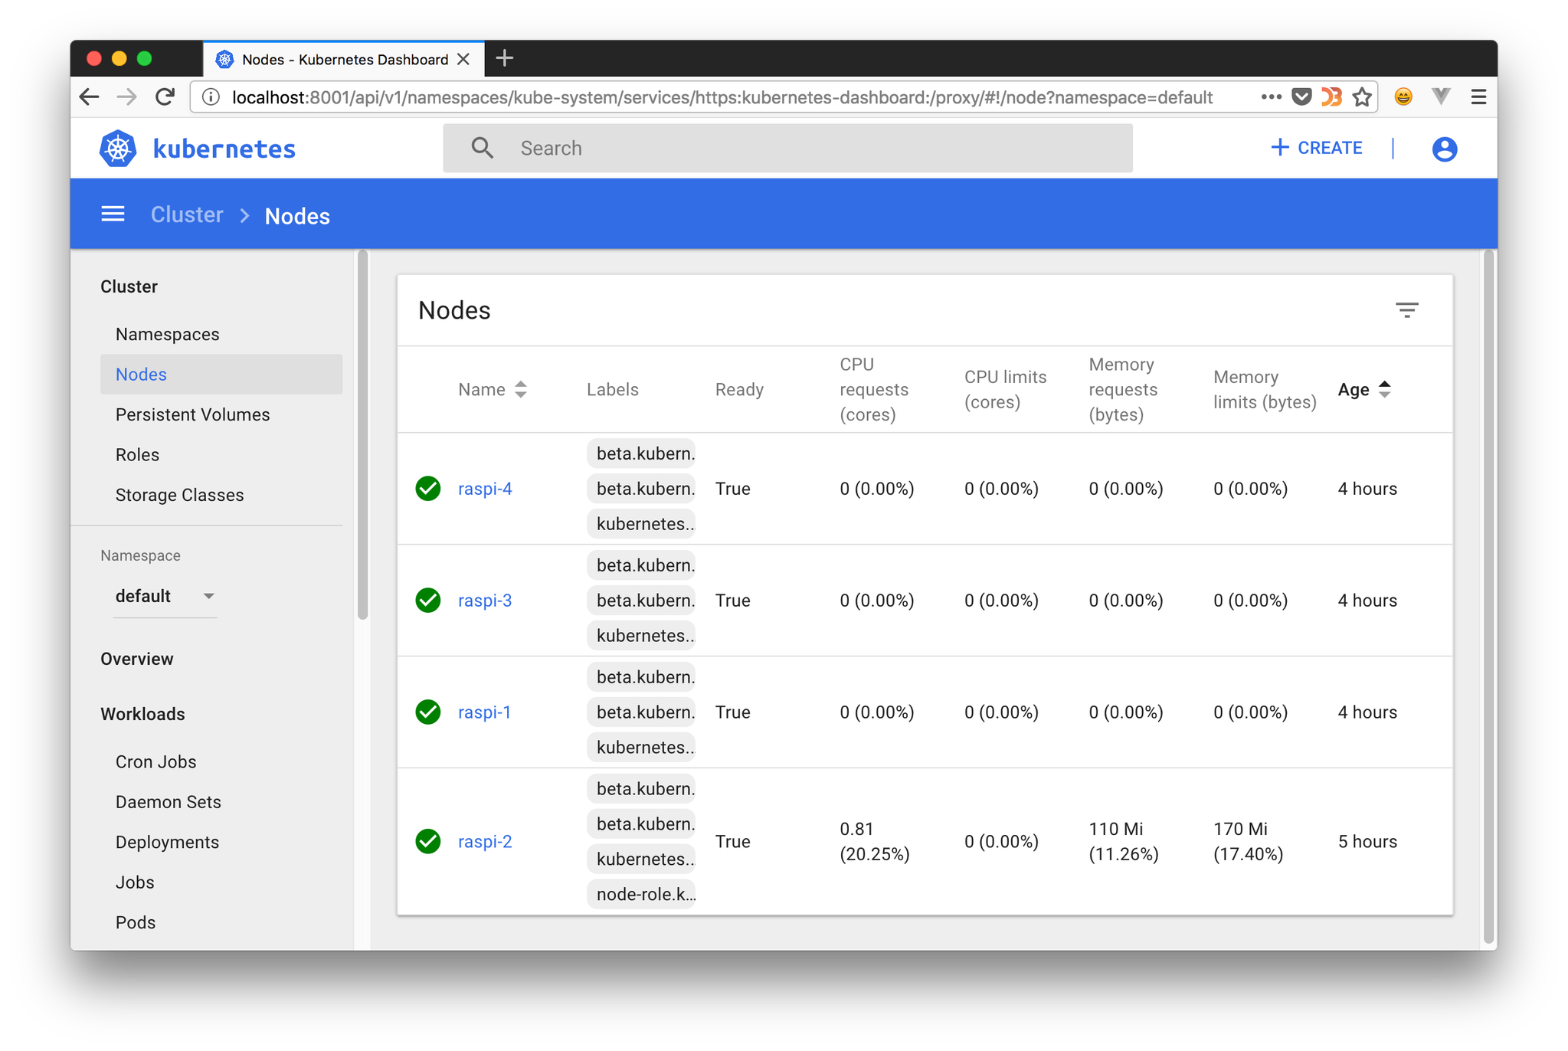Click the Workloads sidebar heading
This screenshot has width=1568, height=1051.
coord(142,714)
